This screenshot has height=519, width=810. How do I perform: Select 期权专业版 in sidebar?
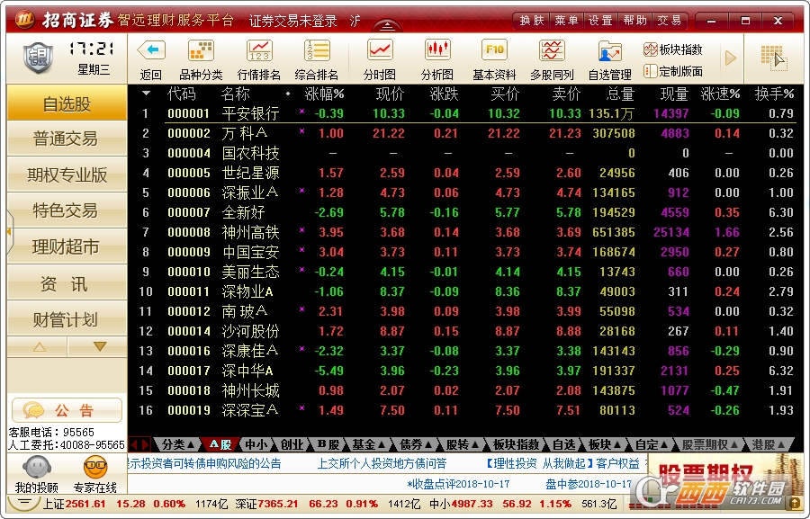click(x=67, y=174)
